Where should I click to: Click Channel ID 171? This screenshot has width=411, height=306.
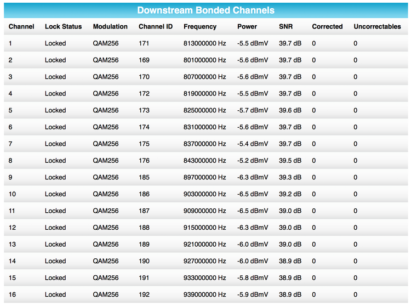click(x=144, y=43)
